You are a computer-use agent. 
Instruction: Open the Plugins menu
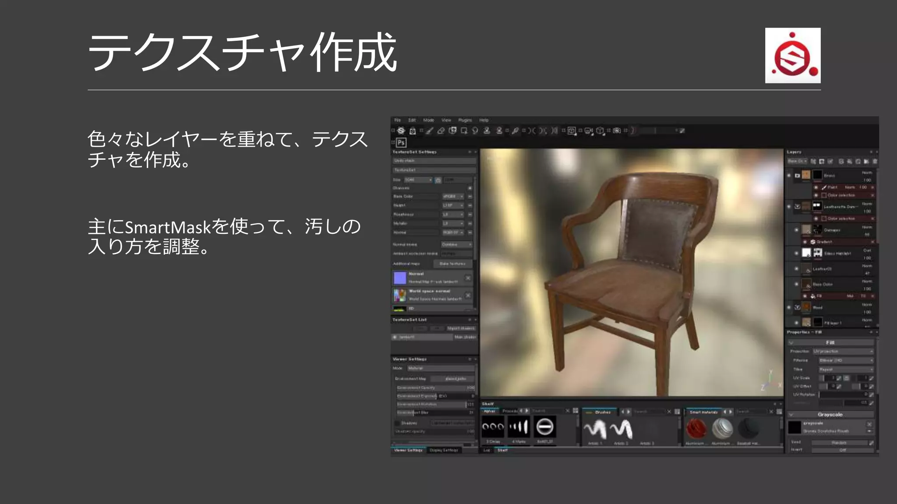[x=465, y=120]
